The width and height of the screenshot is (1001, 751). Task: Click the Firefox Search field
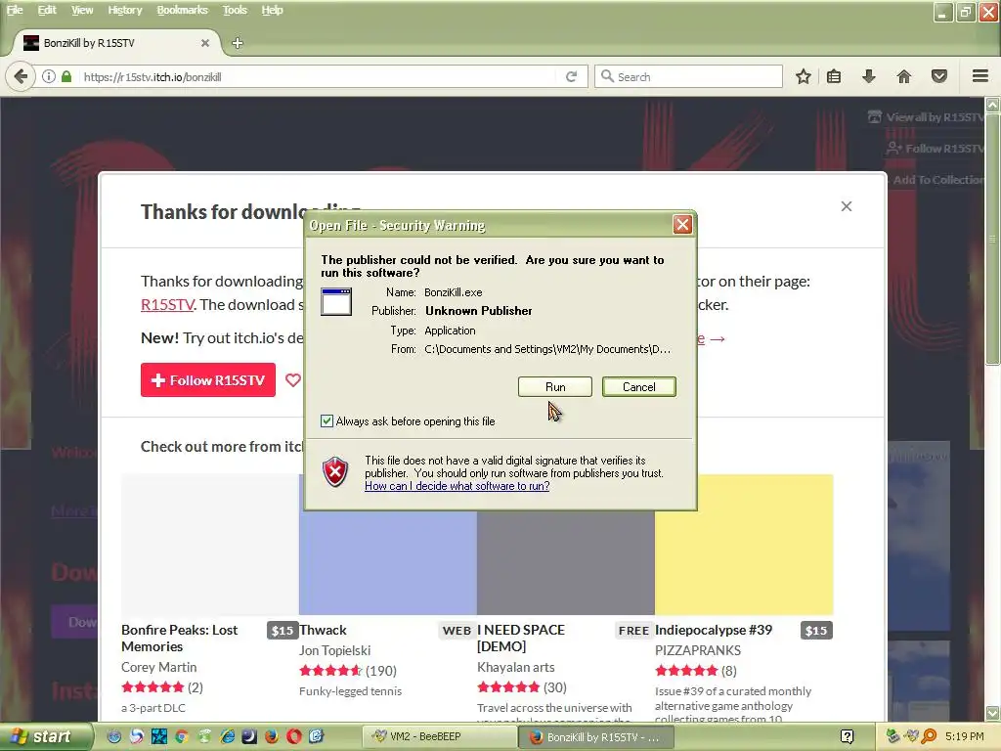[688, 76]
